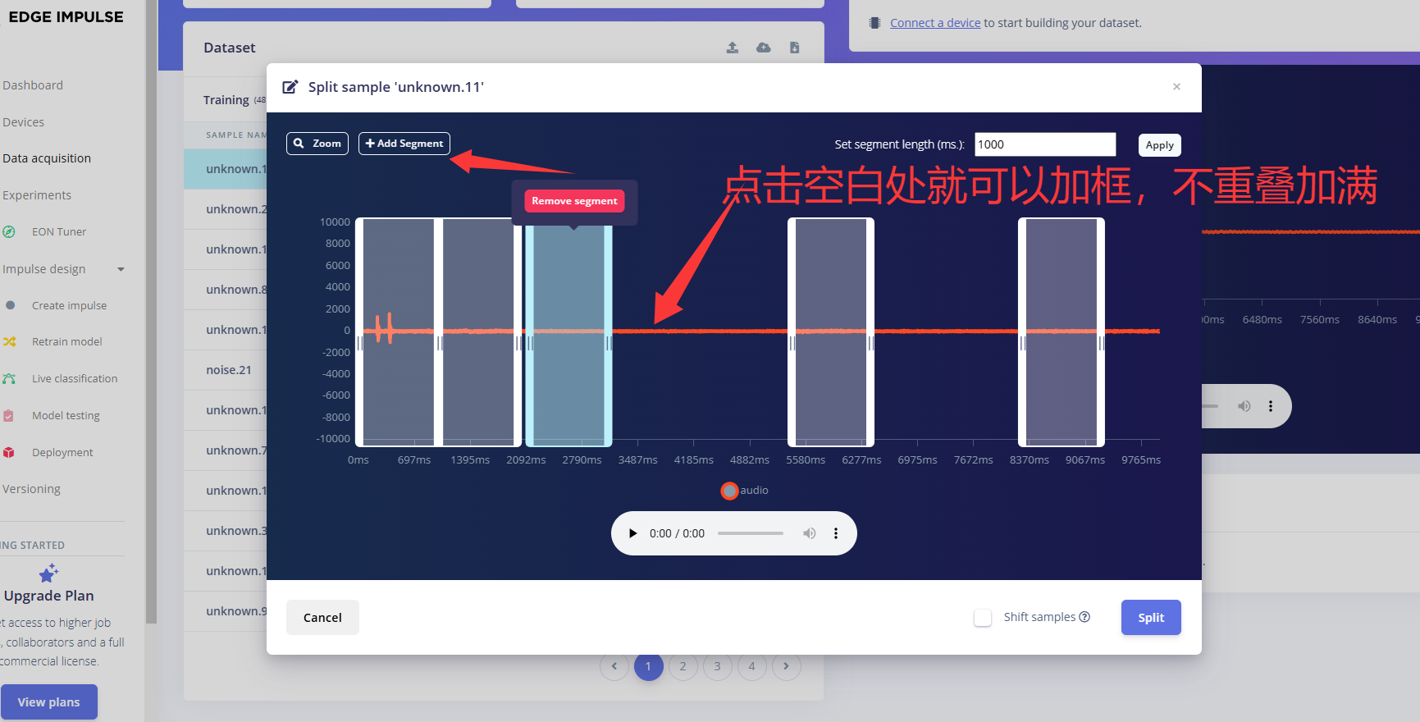Click the Split button
1420x722 pixels.
1151,618
